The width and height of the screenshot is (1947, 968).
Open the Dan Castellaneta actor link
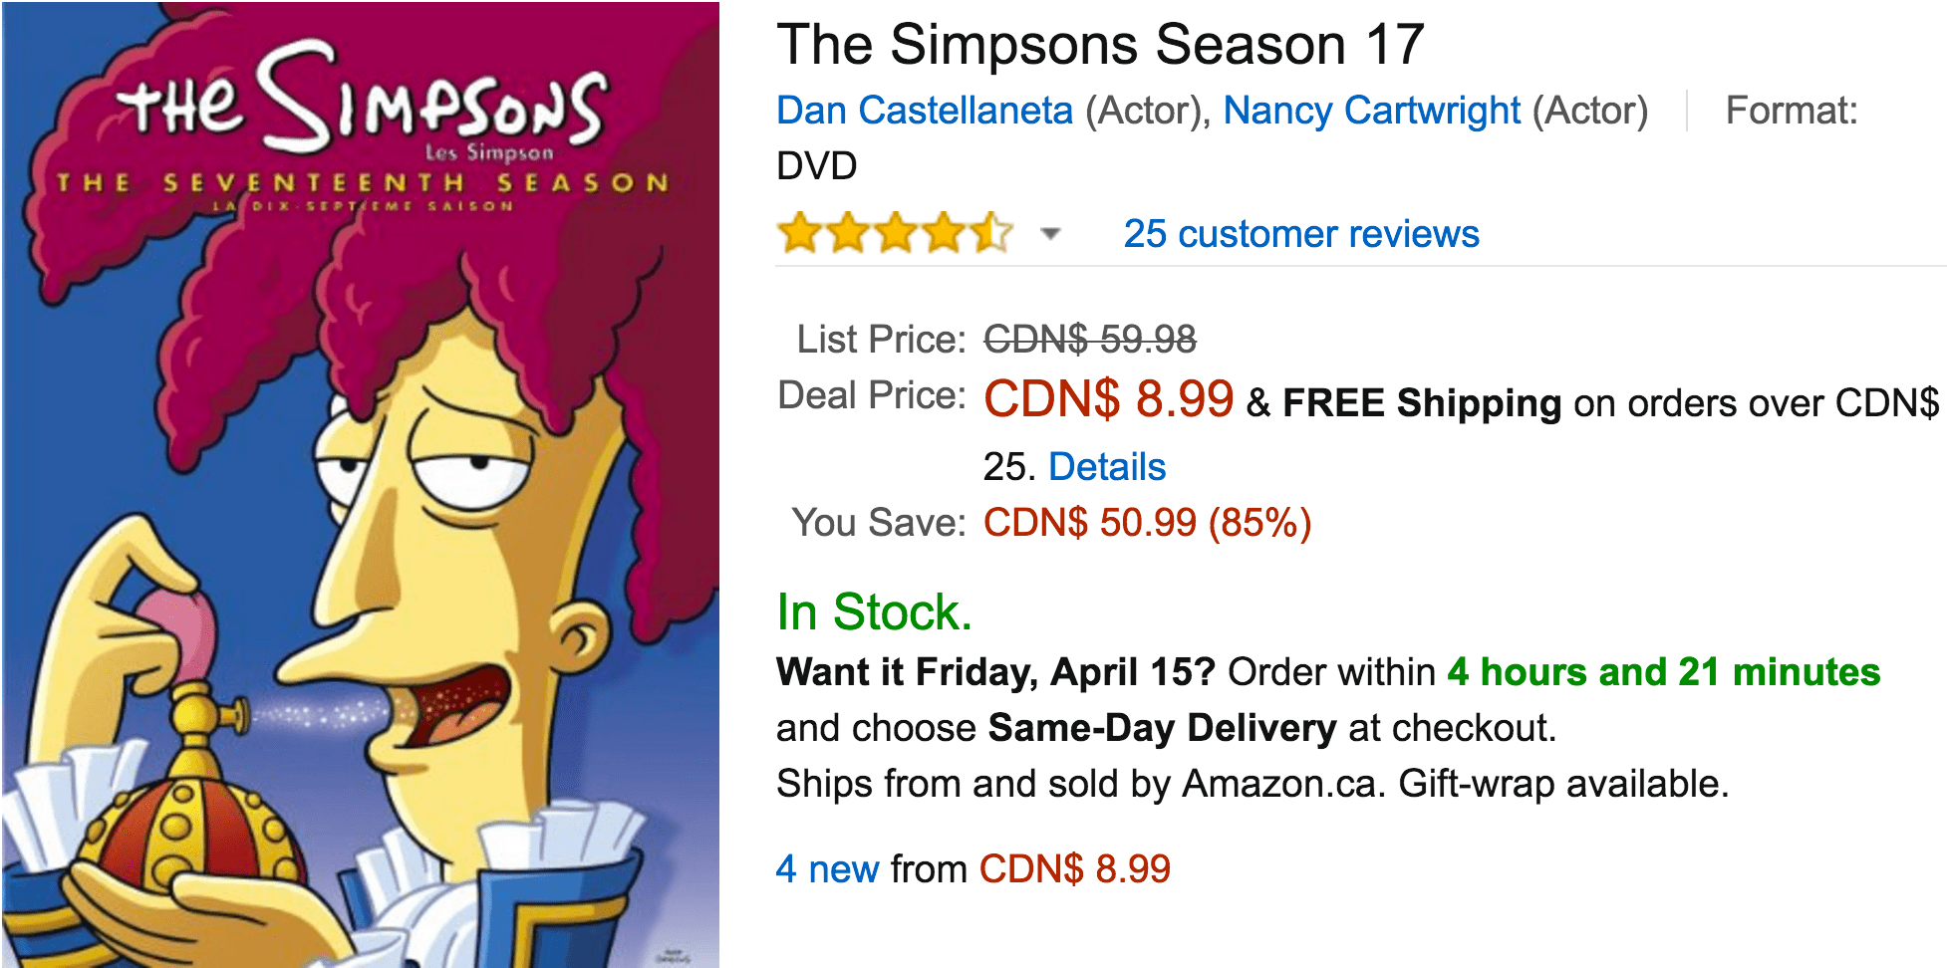click(x=925, y=111)
